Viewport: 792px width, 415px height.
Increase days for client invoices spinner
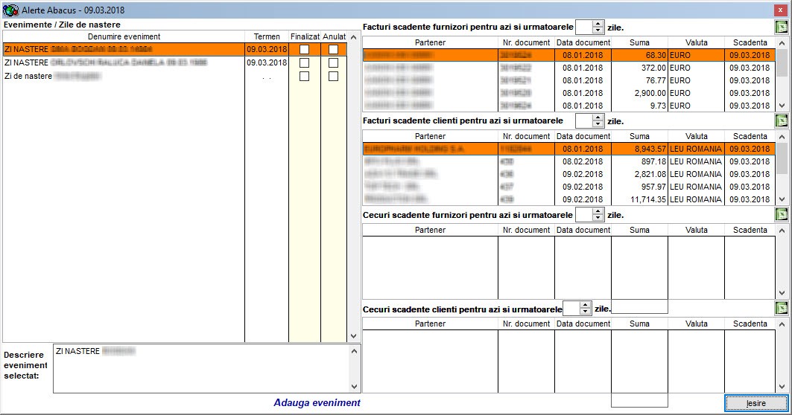click(598, 118)
